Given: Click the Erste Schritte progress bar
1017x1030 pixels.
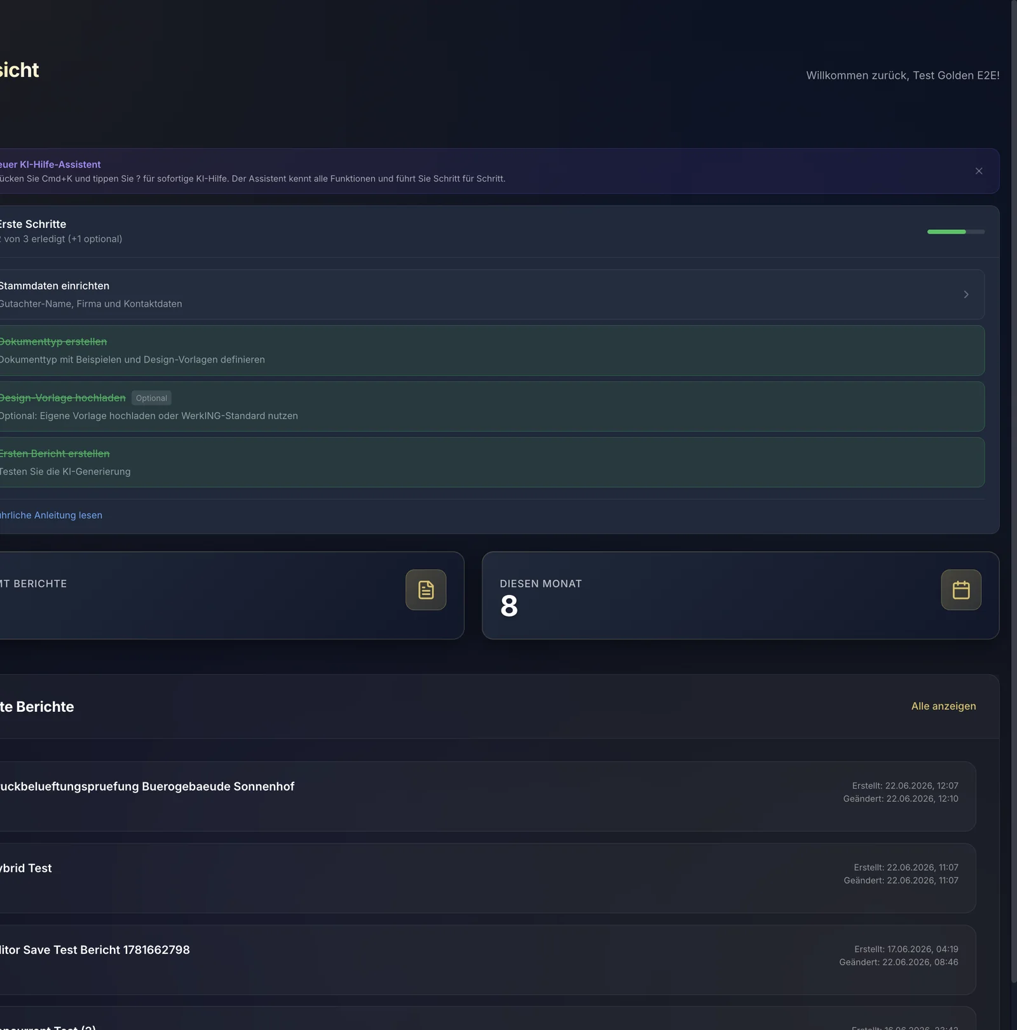Looking at the screenshot, I should coord(956,232).
